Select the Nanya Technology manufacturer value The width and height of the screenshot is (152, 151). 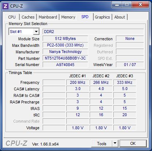[65, 52]
